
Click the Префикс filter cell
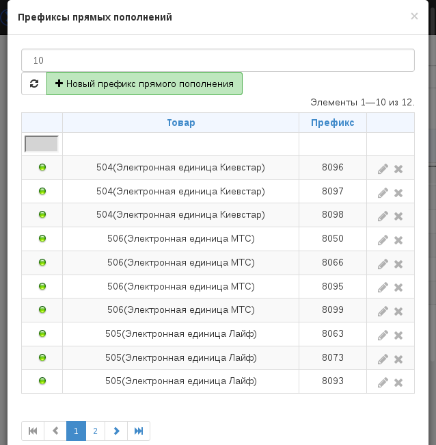click(x=333, y=144)
